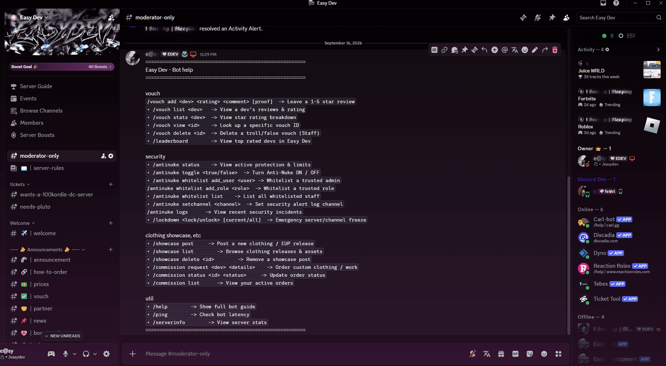Open the Inbox icon in title bar

tap(603, 3)
